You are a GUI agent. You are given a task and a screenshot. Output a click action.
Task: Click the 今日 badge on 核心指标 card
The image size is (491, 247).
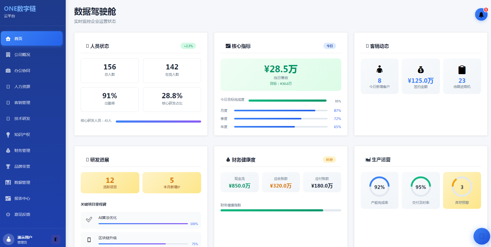click(x=330, y=46)
